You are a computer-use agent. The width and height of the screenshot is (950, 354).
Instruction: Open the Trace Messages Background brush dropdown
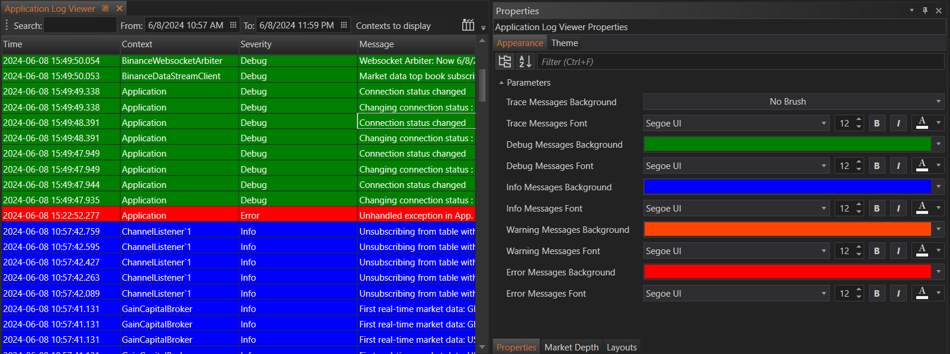[938, 102]
